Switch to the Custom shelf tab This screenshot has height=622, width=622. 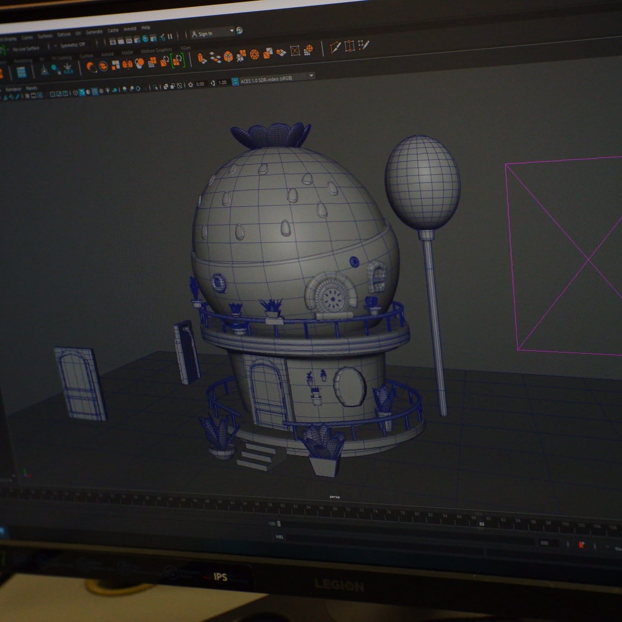tap(86, 56)
